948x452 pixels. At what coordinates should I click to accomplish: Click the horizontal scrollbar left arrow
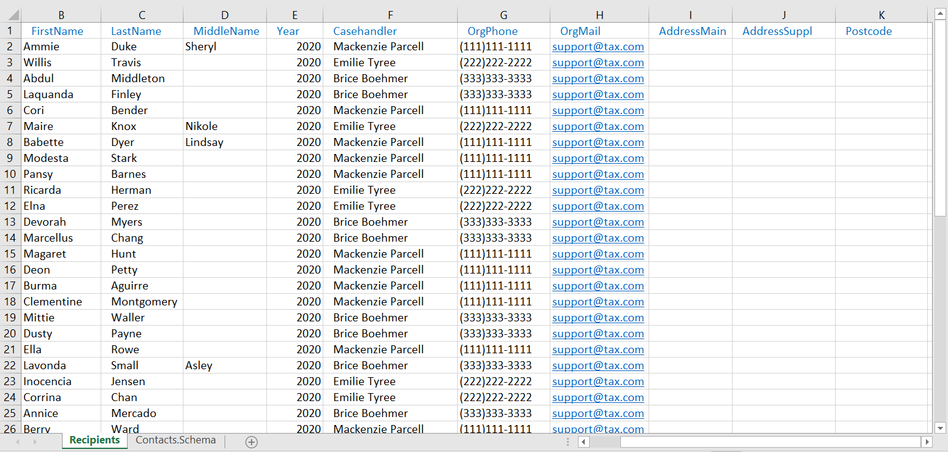click(x=584, y=442)
